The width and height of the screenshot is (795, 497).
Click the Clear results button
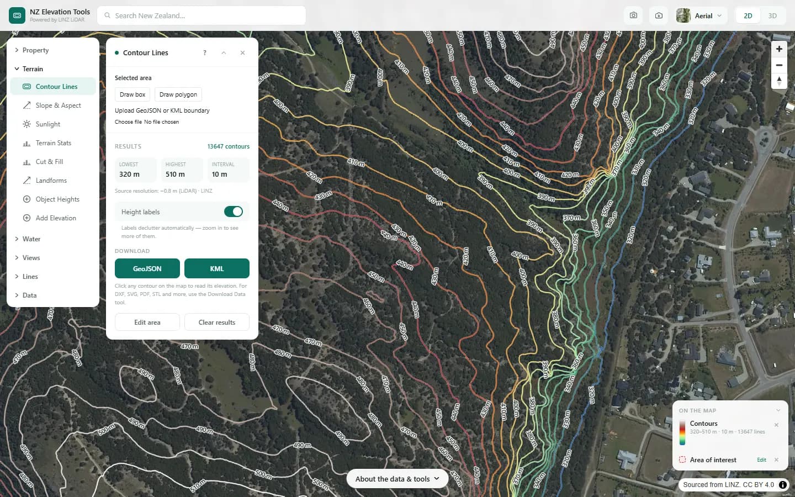217,322
